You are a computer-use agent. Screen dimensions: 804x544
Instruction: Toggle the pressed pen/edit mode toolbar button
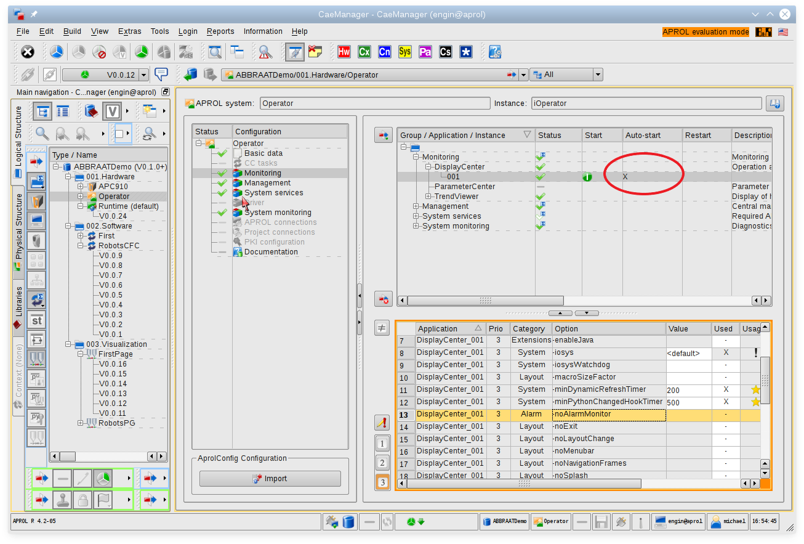tap(295, 52)
